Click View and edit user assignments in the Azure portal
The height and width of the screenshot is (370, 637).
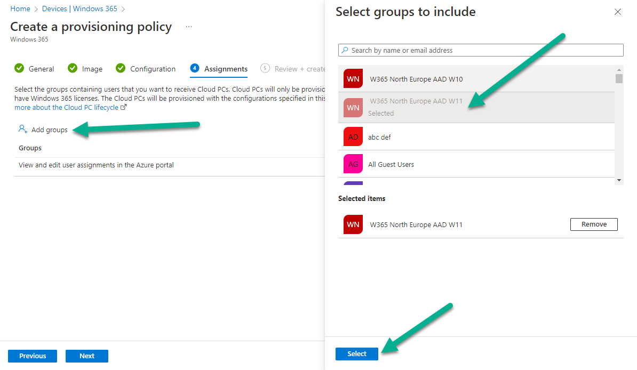(96, 165)
